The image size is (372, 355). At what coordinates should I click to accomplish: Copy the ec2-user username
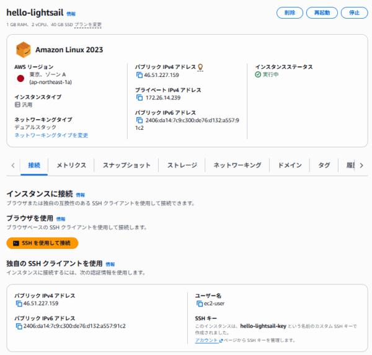[x=200, y=303]
